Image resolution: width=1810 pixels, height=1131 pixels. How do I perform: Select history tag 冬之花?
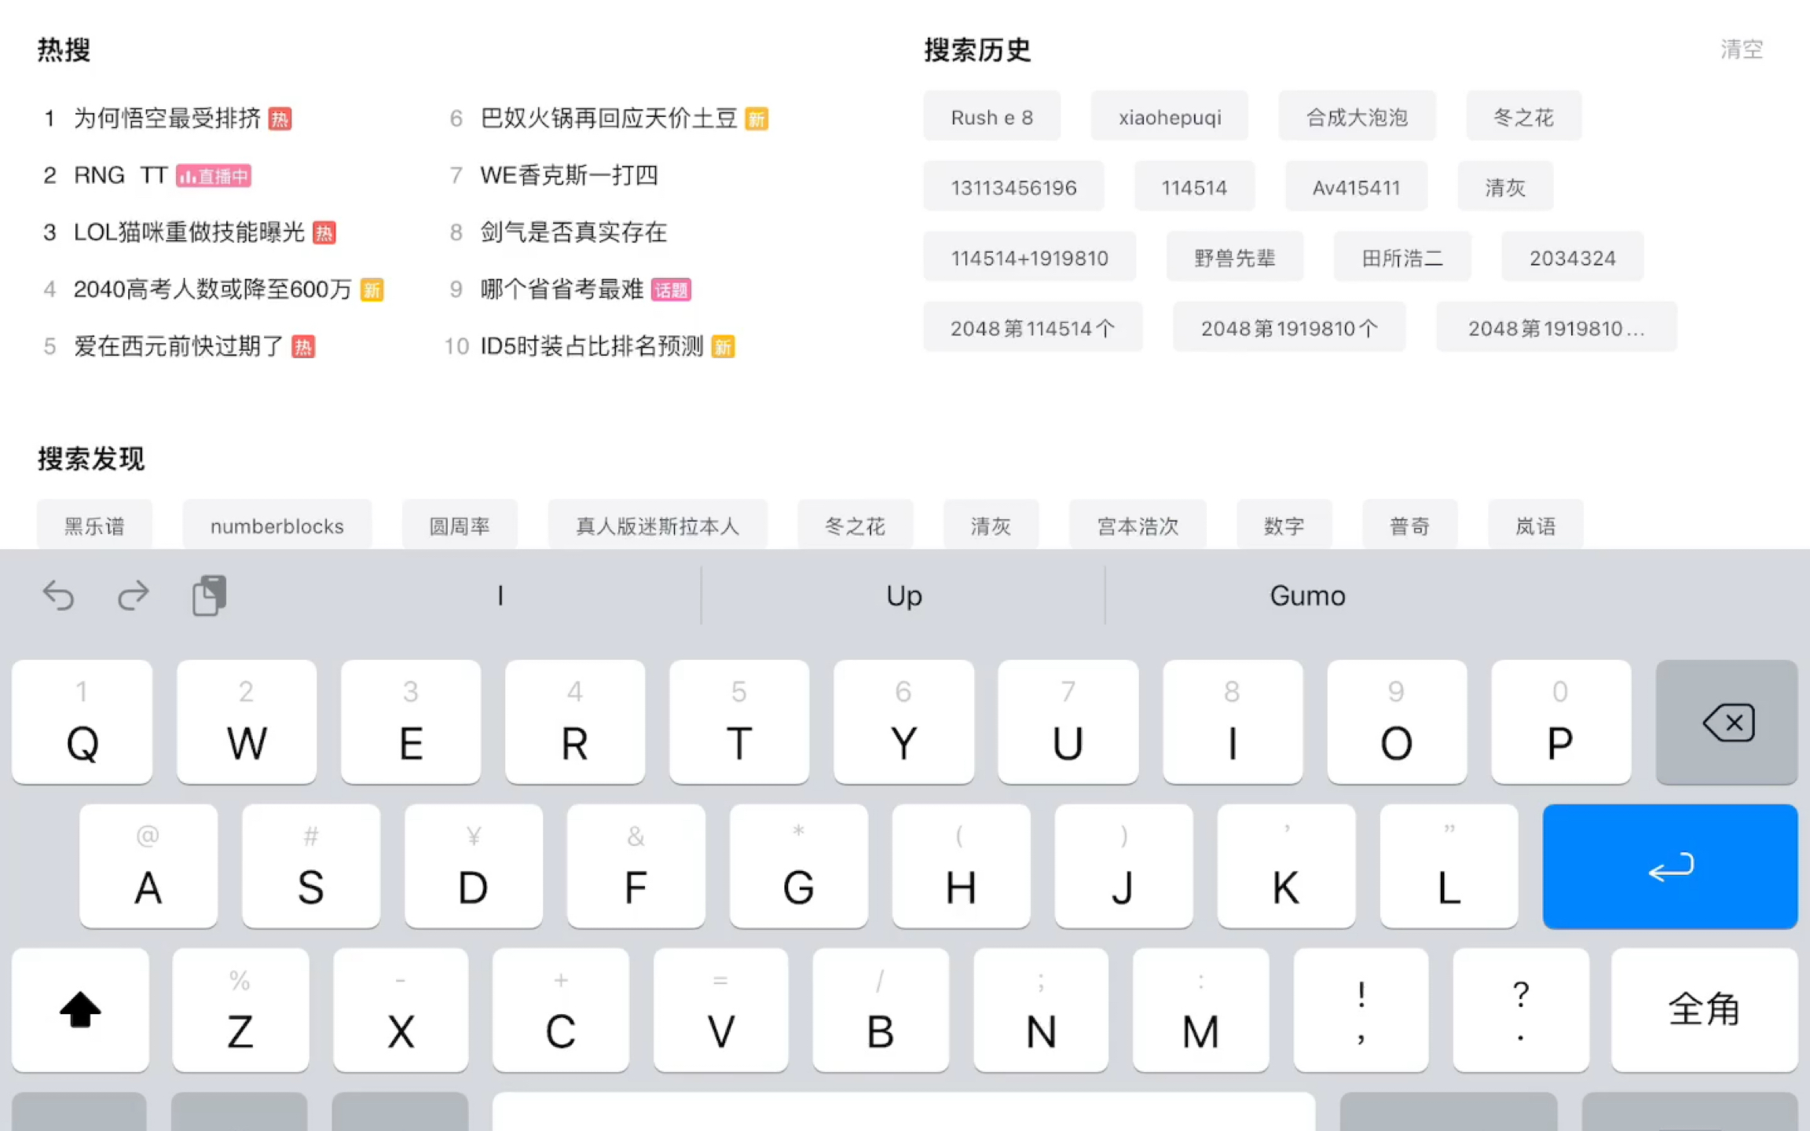[x=1523, y=117]
